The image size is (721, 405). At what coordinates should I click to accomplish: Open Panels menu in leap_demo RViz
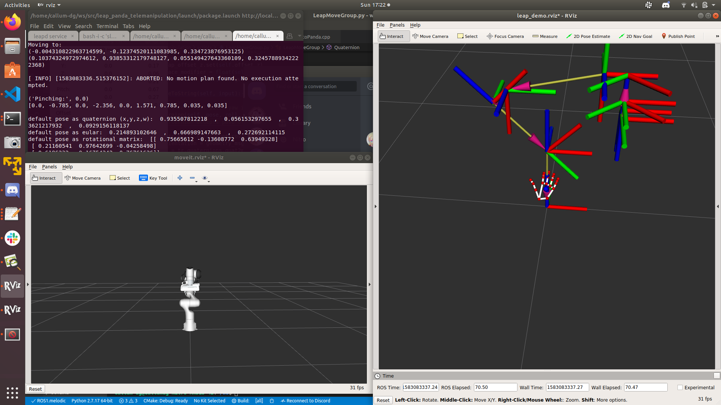click(x=397, y=25)
